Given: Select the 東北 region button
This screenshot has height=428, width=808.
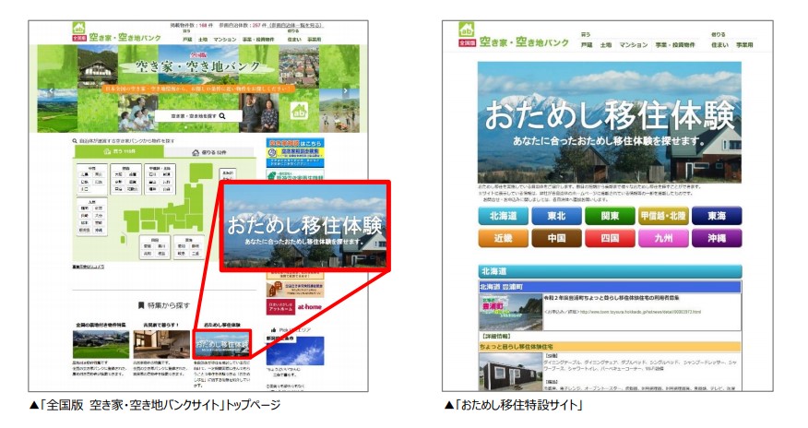Looking at the screenshot, I should 556,216.
